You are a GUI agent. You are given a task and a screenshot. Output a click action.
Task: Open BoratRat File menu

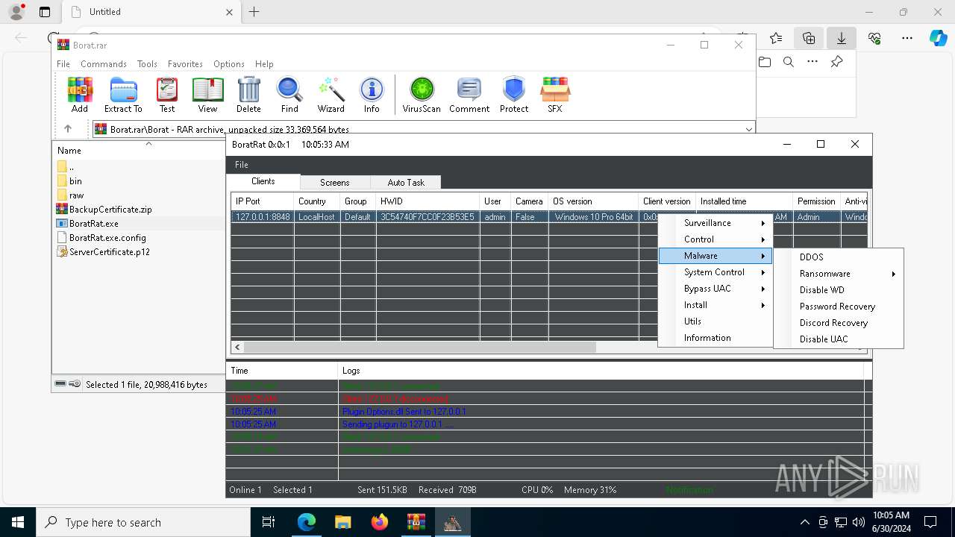pos(242,165)
